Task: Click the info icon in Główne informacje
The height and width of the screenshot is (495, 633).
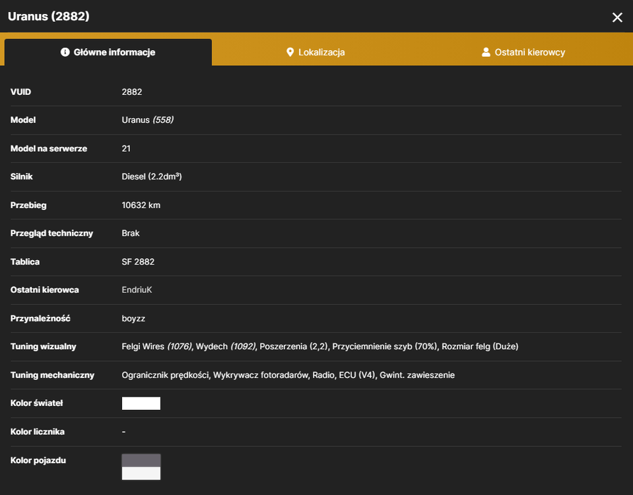Action: point(65,52)
